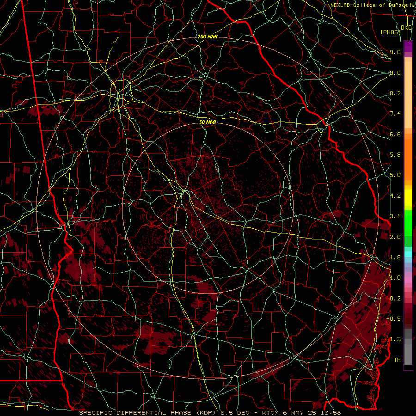Pick the gray segment near TH on scale

click(408, 354)
